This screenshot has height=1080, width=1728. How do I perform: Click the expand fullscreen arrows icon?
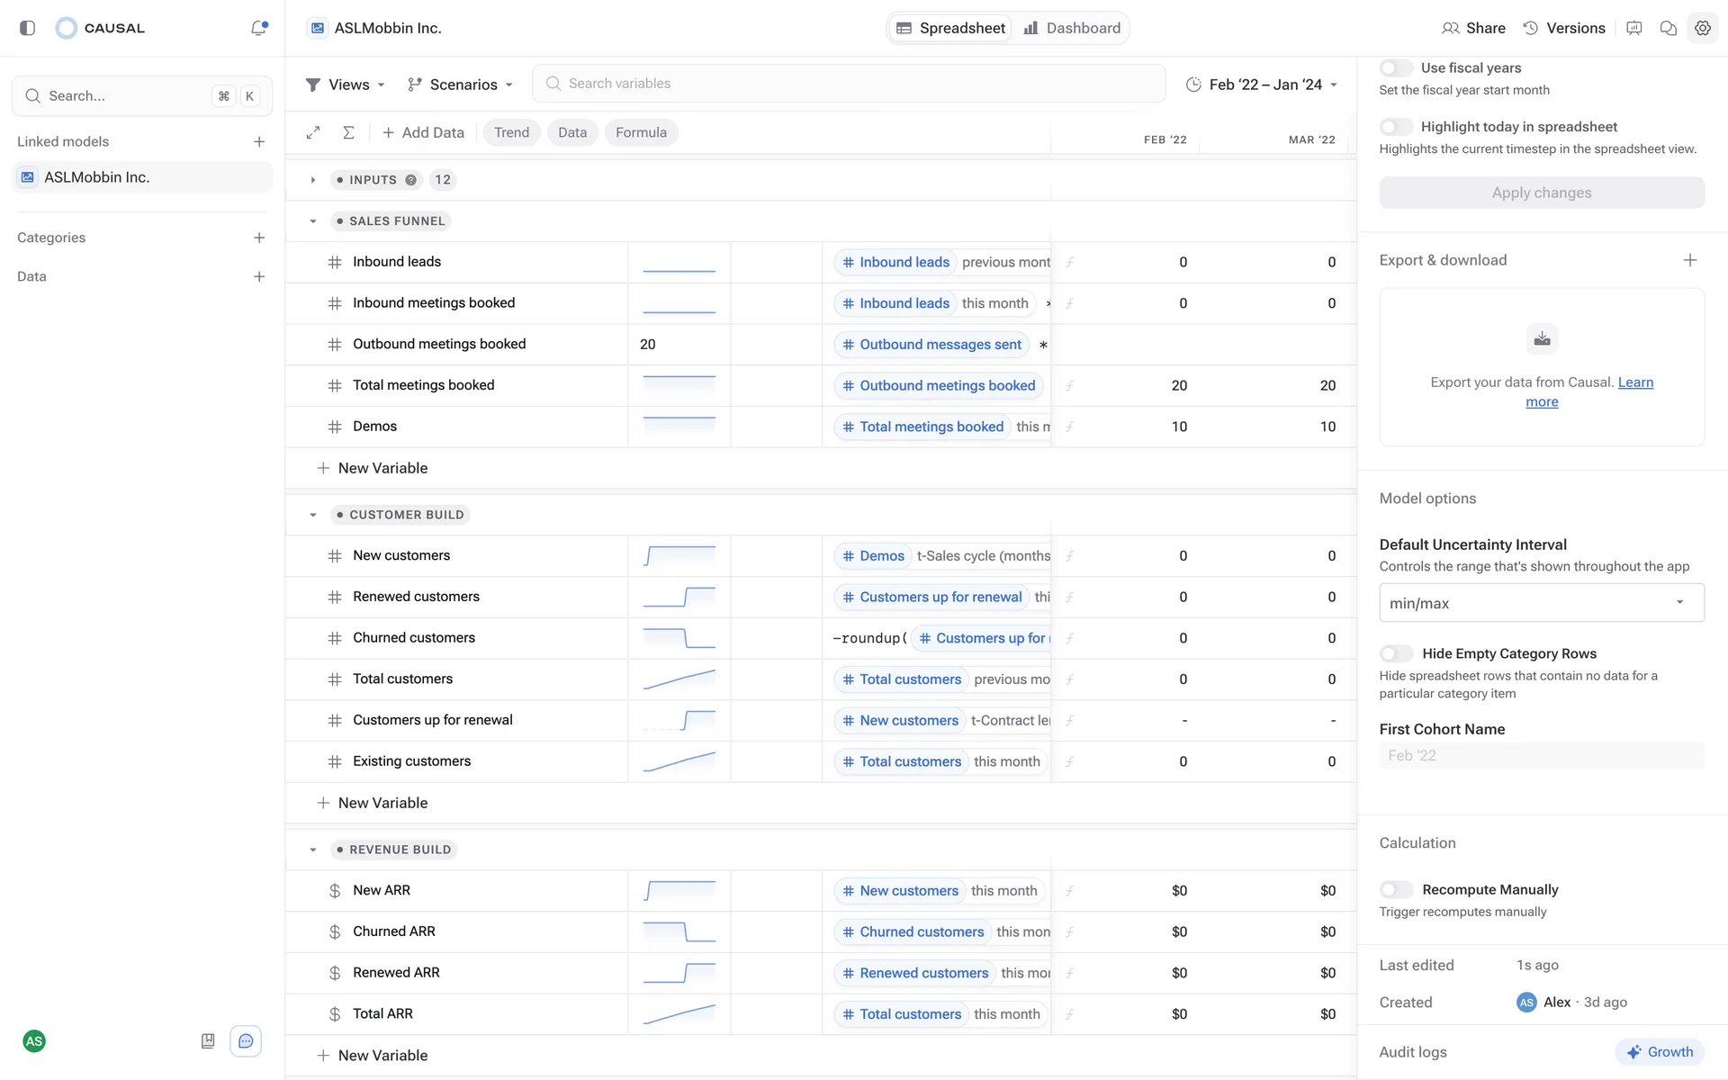click(313, 132)
